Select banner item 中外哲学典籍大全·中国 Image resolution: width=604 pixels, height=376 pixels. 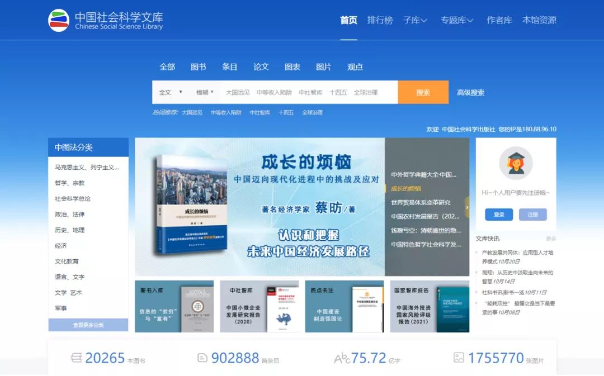pyautogui.click(x=424, y=175)
